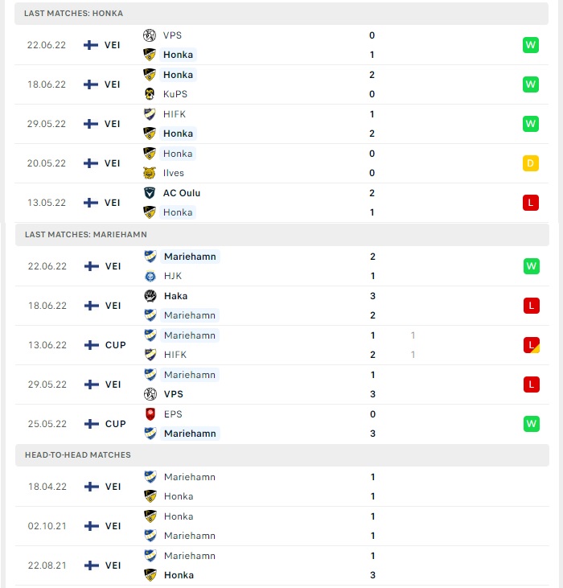Image resolution: width=563 pixels, height=588 pixels.
Task: Open the Mariehamn vs HJK match row
Action: [x=282, y=266]
